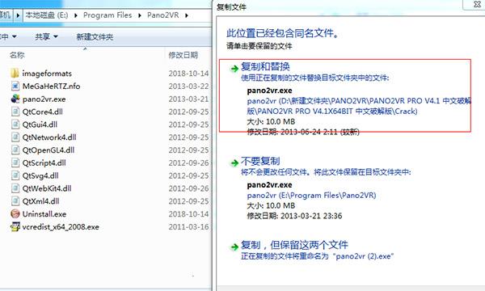Click green arrow beside 不要复制
This screenshot has height=291, width=485.
pyautogui.click(x=234, y=162)
